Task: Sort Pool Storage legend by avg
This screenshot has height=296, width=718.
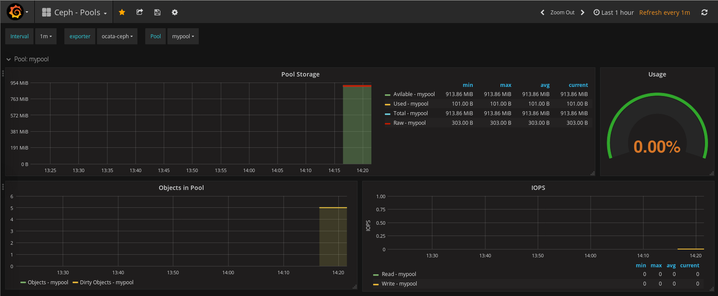Action: tap(545, 85)
